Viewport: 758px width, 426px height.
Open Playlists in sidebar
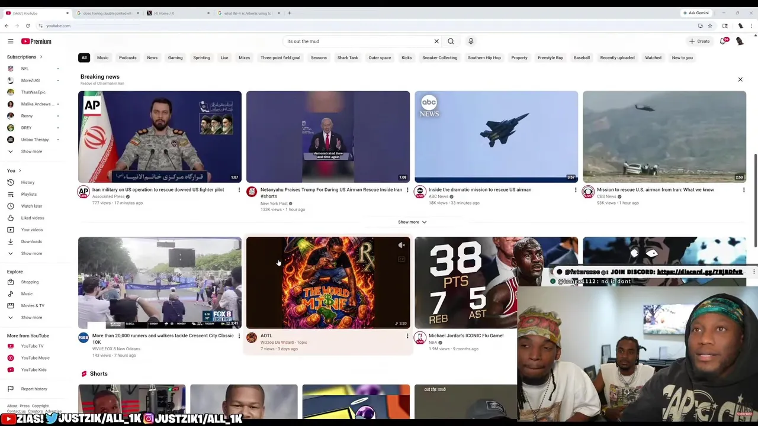28,194
